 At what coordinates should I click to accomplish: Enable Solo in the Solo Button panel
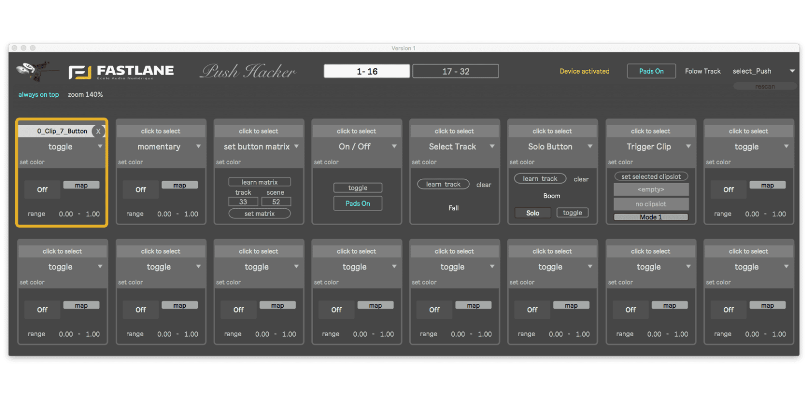tap(532, 213)
